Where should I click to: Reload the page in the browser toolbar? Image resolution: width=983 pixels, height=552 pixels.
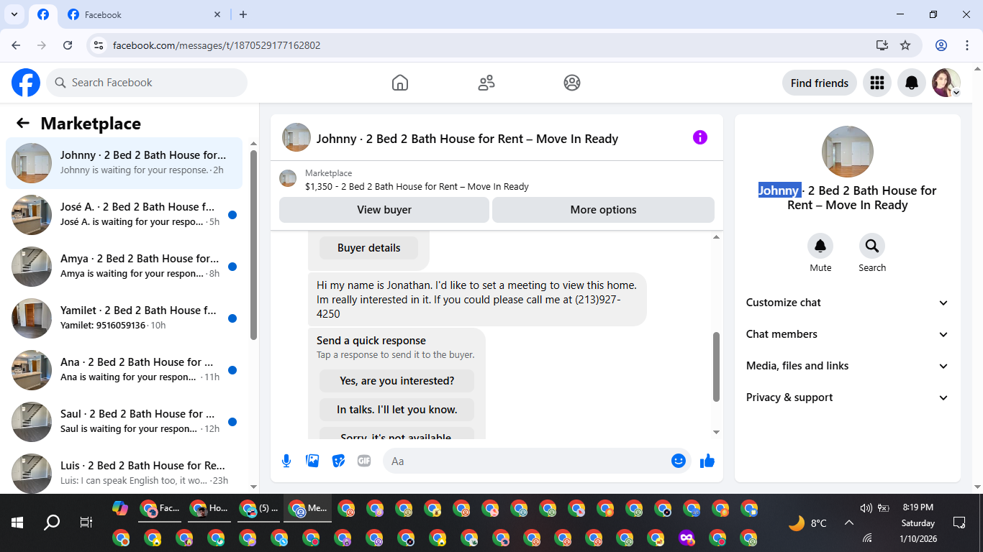(68, 45)
